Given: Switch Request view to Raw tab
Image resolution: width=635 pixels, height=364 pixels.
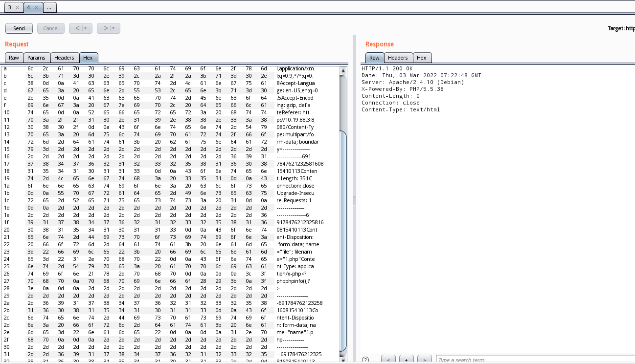Looking at the screenshot, I should tap(14, 58).
